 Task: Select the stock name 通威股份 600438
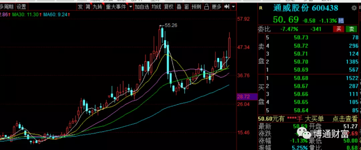(306, 8)
